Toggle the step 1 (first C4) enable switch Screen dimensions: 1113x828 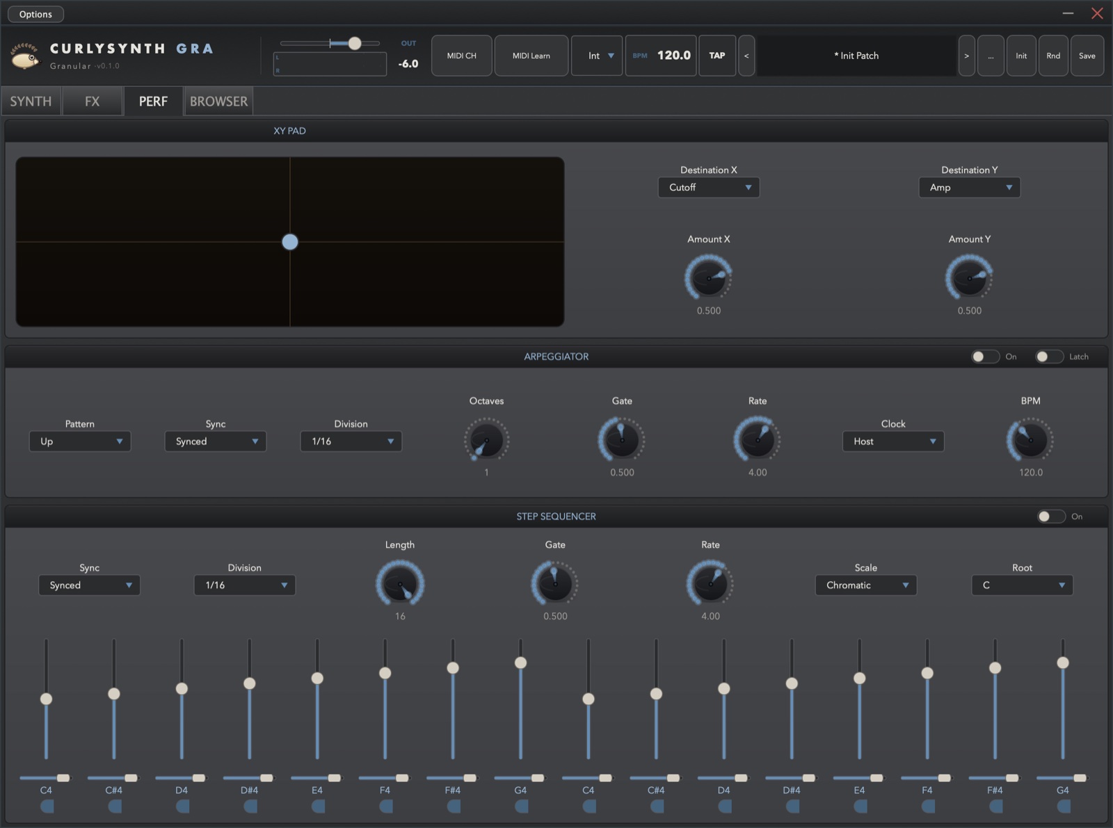[x=47, y=806]
